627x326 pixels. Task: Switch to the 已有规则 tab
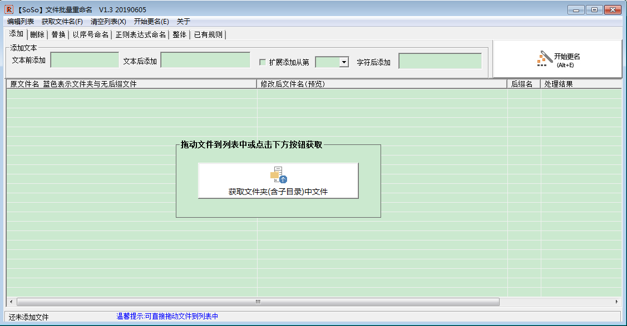(208, 34)
